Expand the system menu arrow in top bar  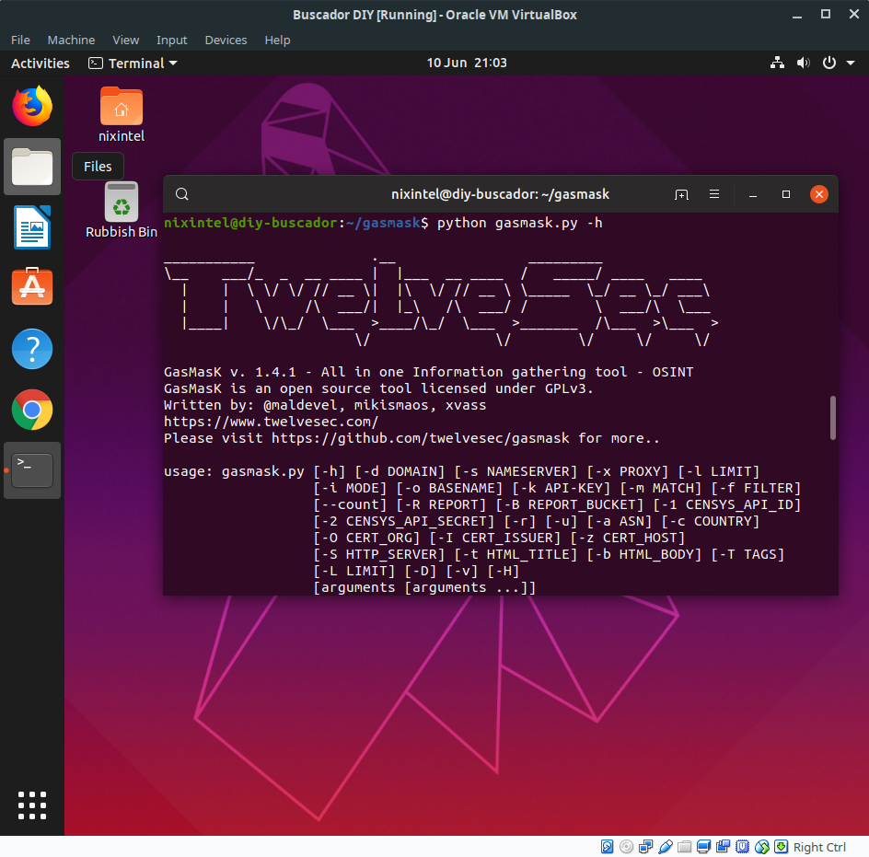[x=851, y=63]
